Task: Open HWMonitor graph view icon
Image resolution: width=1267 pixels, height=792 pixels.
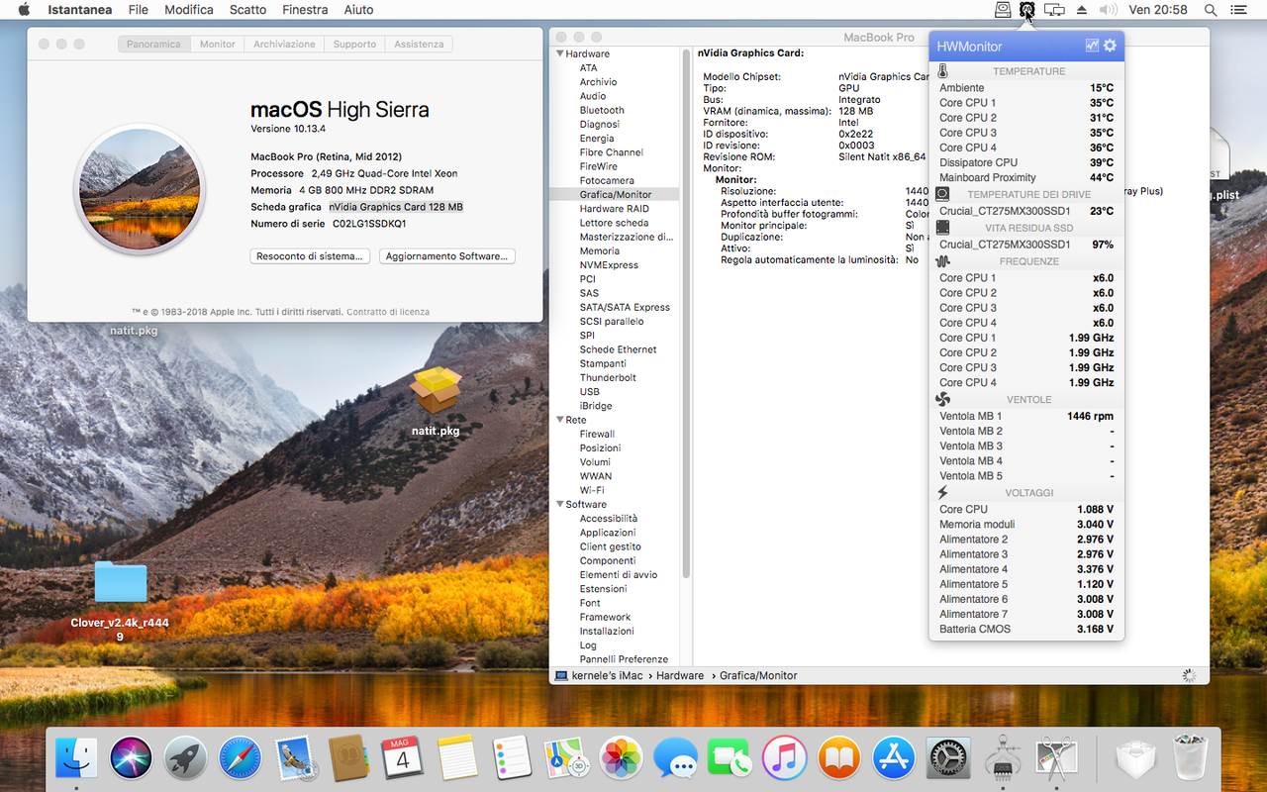Action: click(1092, 46)
